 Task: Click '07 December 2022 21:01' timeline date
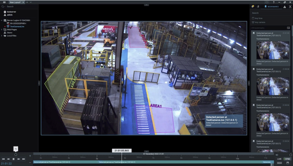153,154
